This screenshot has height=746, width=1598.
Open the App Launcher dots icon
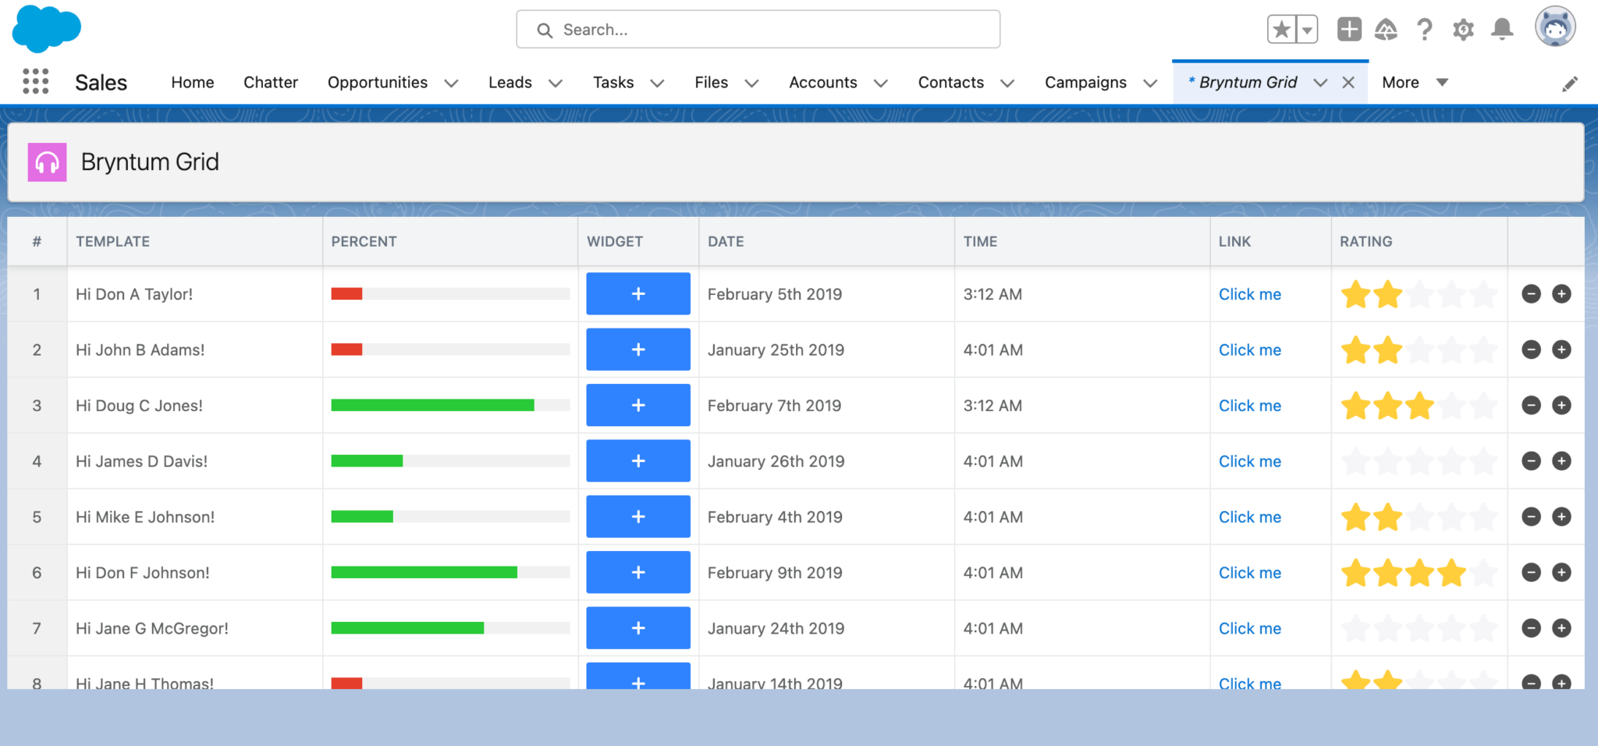(36, 81)
